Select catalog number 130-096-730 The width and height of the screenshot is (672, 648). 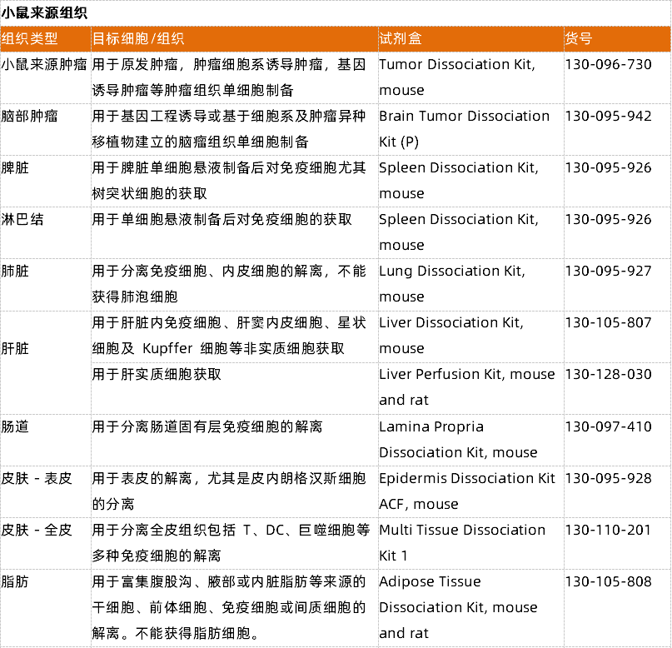click(608, 64)
